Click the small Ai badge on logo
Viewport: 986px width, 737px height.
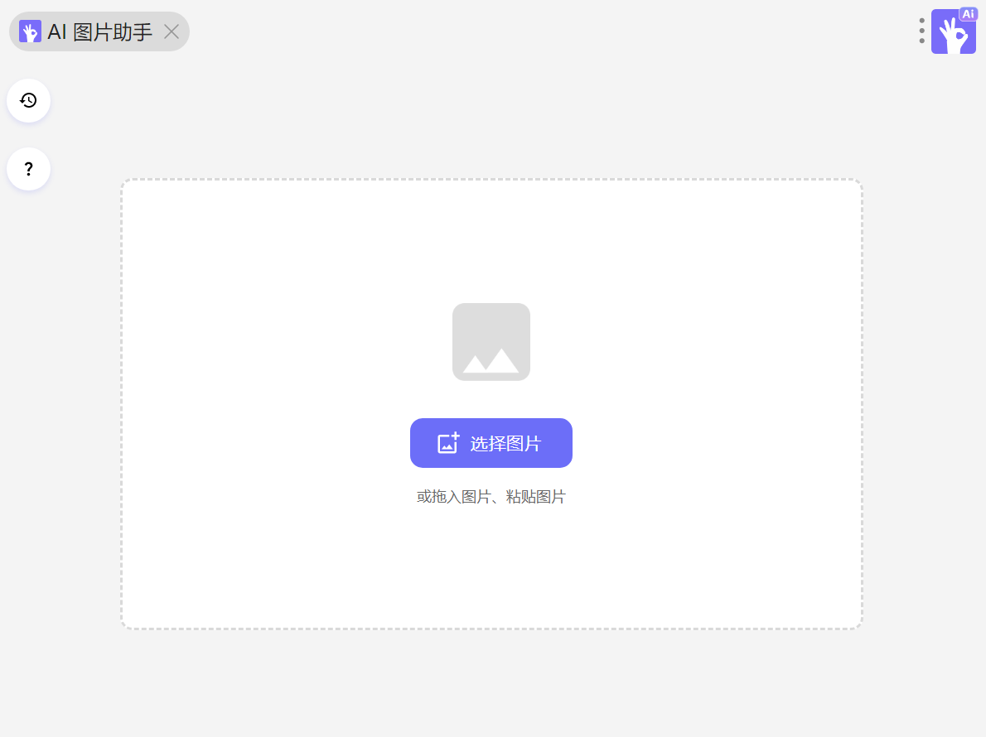point(968,14)
